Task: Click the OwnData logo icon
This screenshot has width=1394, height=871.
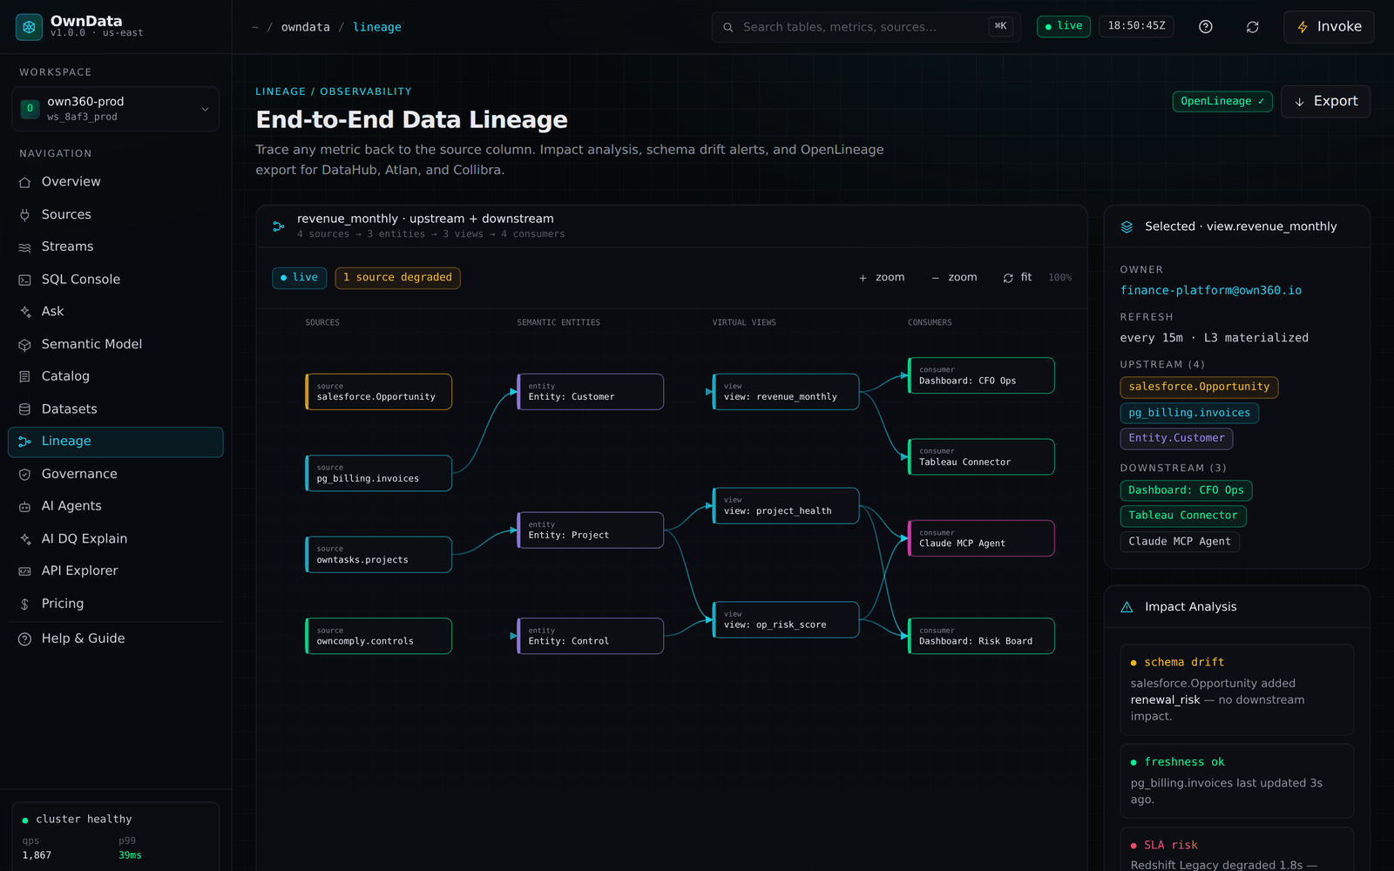Action: tap(29, 27)
